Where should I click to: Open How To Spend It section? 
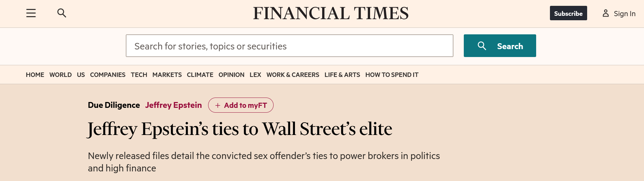point(392,75)
